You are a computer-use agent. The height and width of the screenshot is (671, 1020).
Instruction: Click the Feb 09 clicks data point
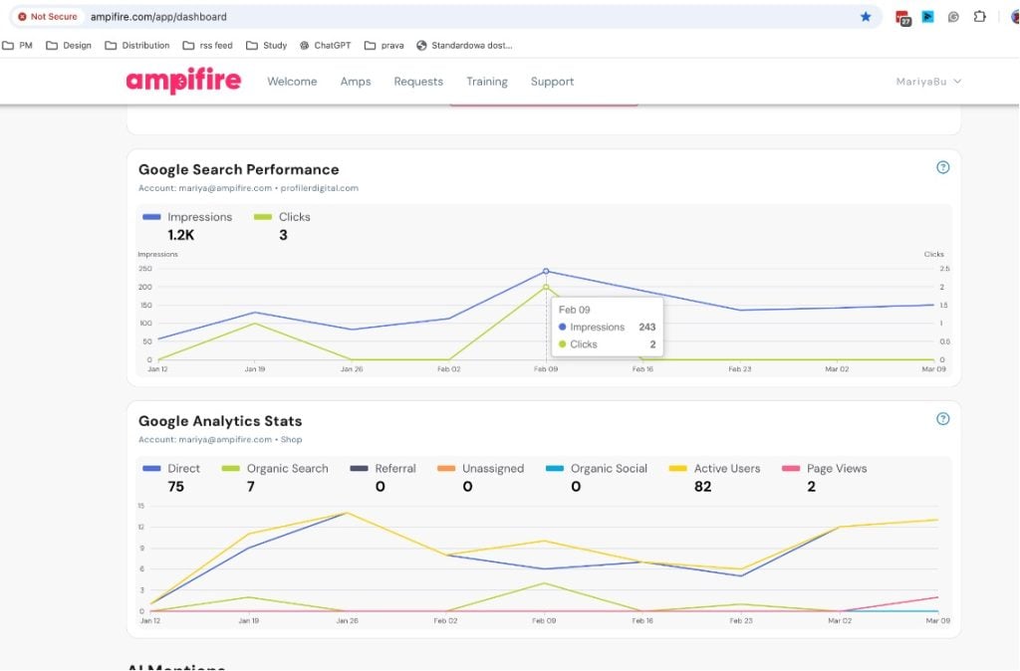point(546,287)
